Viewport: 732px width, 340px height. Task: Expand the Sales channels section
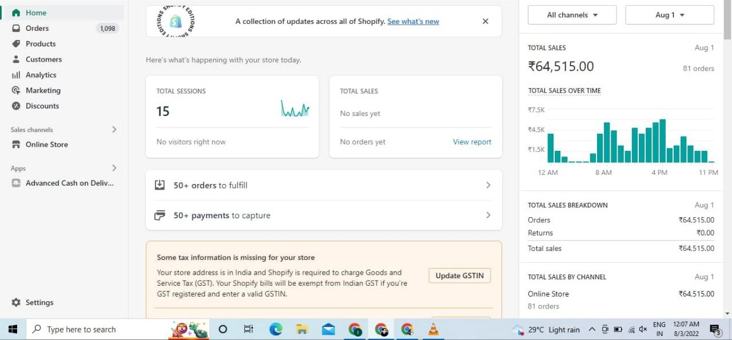[114, 130]
